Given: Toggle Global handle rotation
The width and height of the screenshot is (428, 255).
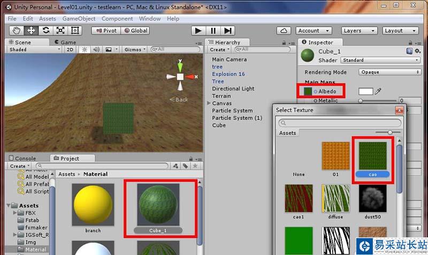Looking at the screenshot, I should pyautogui.click(x=136, y=31).
